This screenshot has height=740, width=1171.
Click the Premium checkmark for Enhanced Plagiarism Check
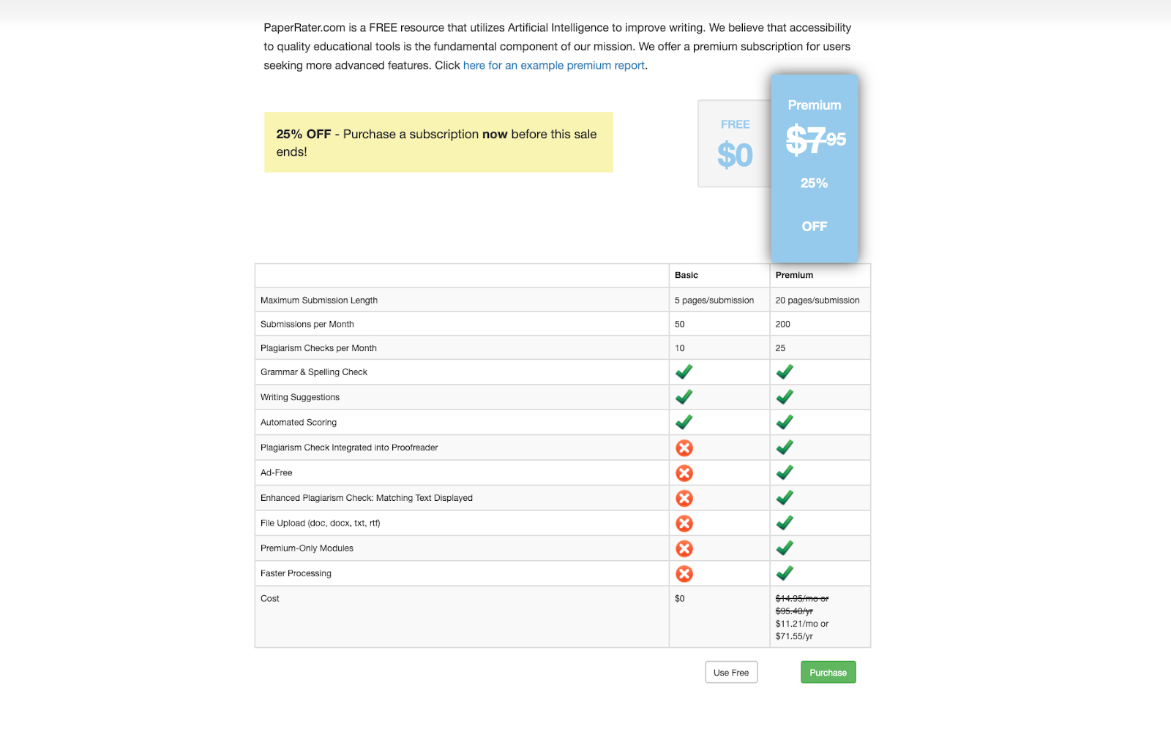coord(785,497)
